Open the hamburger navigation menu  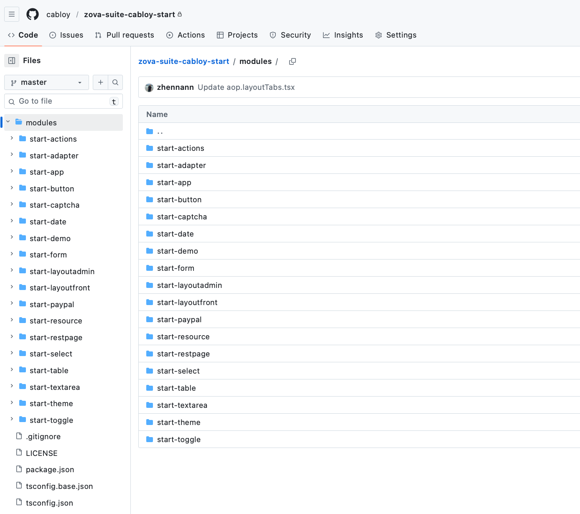click(12, 14)
